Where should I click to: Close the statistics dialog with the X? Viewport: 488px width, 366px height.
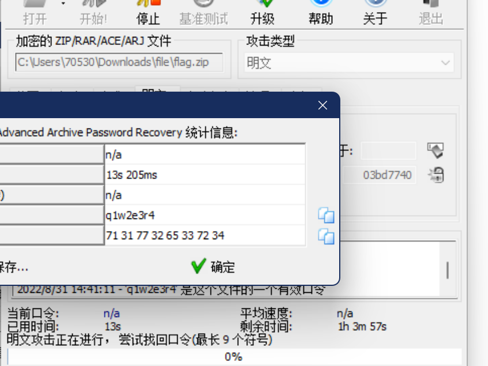323,105
